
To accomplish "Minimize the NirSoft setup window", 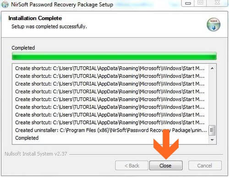I will point(188,3).
